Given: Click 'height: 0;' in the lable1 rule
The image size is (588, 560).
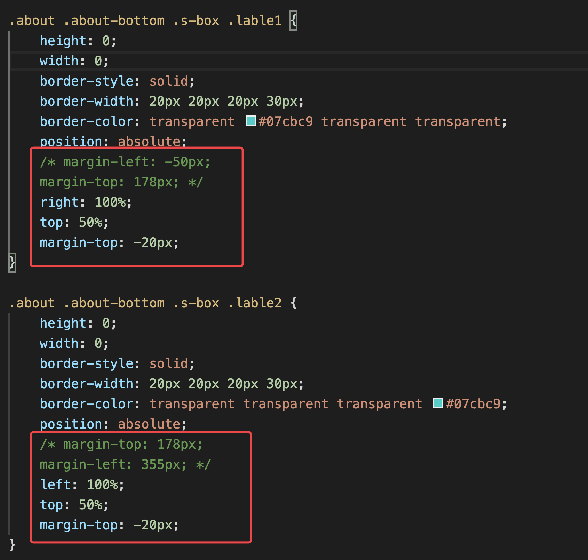Looking at the screenshot, I should click(x=78, y=41).
